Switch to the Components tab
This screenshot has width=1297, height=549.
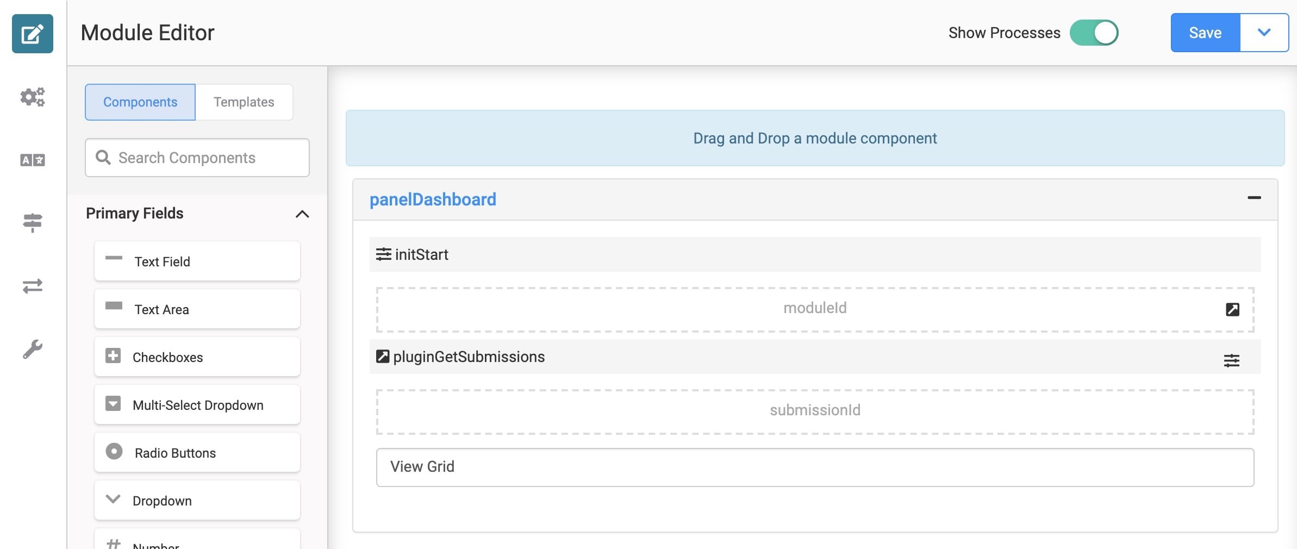(x=140, y=102)
